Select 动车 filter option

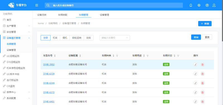pyautogui.click(x=89, y=38)
